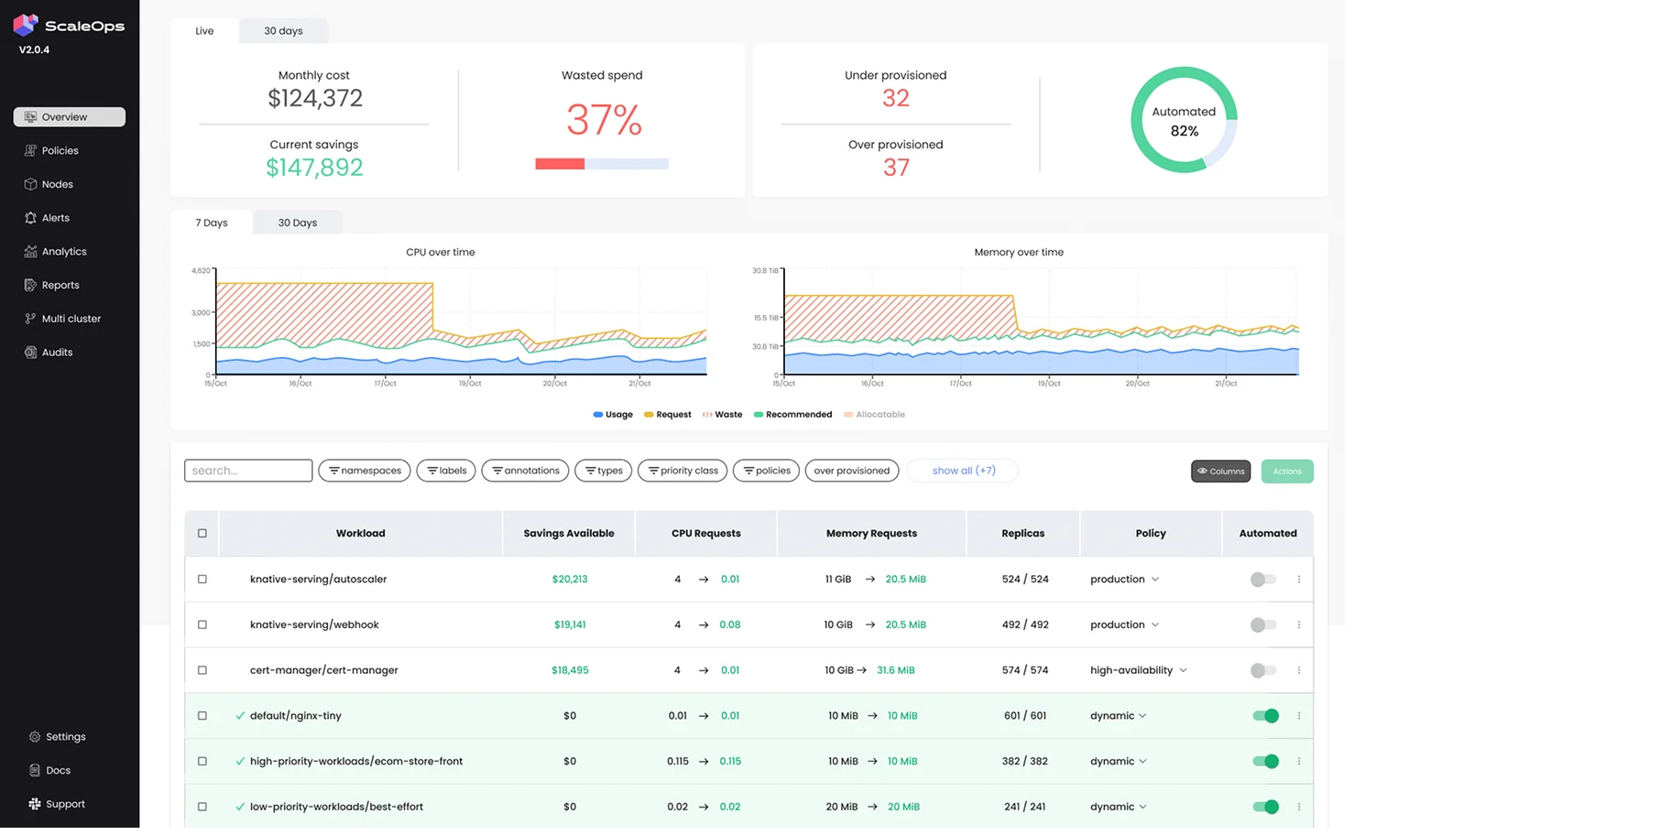Open the Analytics chart icon
This screenshot has width=1660, height=835.
pyautogui.click(x=30, y=253)
